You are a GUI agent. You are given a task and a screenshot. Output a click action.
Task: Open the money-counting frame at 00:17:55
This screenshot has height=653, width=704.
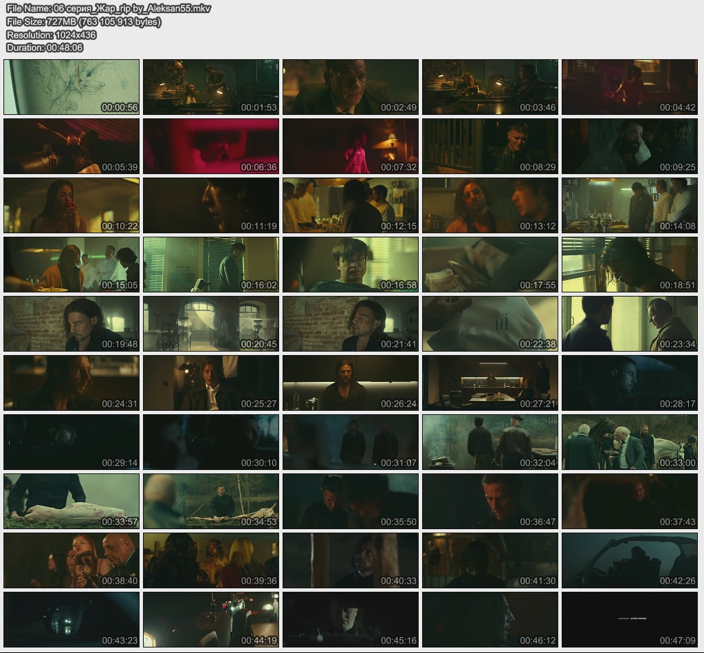tap(490, 264)
